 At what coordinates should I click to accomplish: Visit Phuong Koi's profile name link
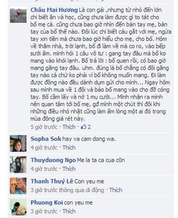coord(47,203)
